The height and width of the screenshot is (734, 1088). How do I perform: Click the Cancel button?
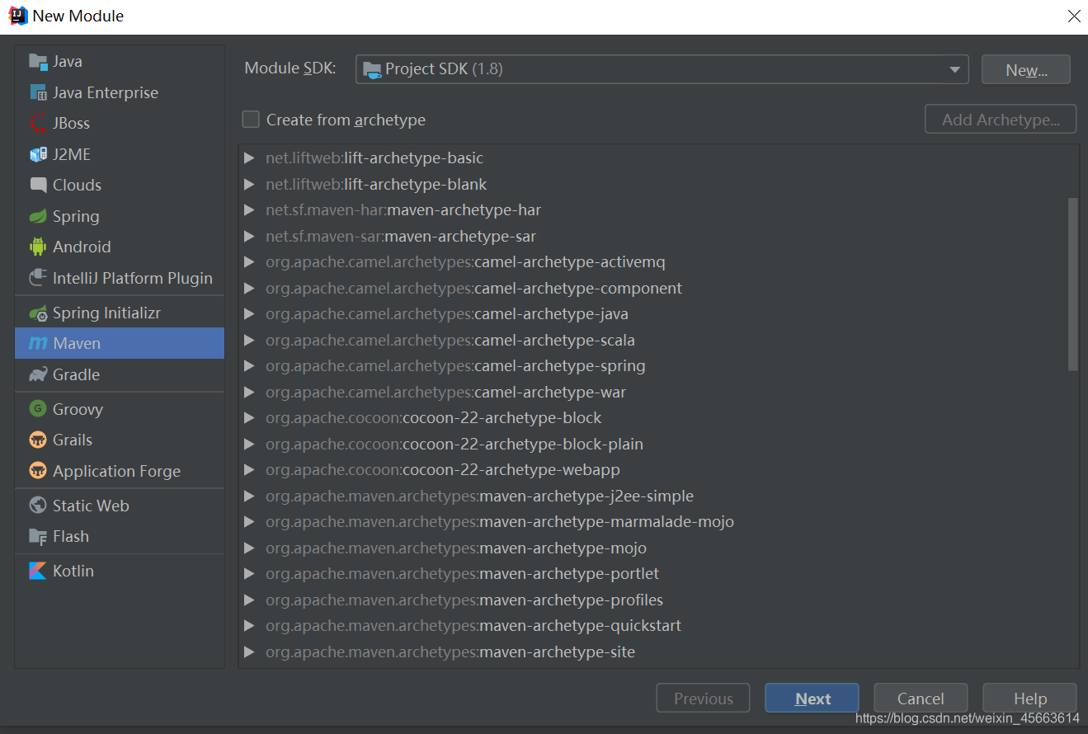click(921, 699)
